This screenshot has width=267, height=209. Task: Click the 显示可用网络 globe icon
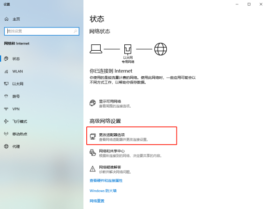coord(93,103)
